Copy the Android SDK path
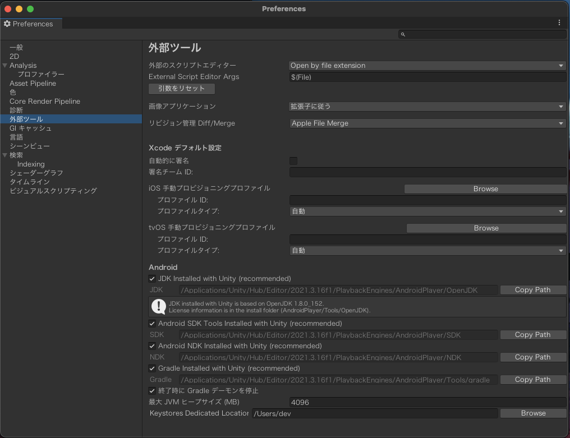Image resolution: width=570 pixels, height=438 pixels. (532, 335)
